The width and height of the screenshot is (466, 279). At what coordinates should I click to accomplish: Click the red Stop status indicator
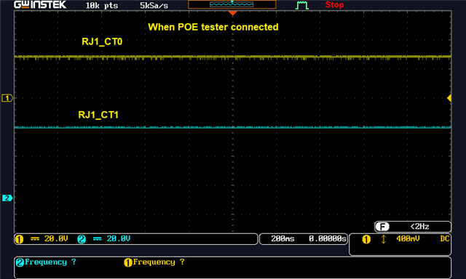coord(334,5)
